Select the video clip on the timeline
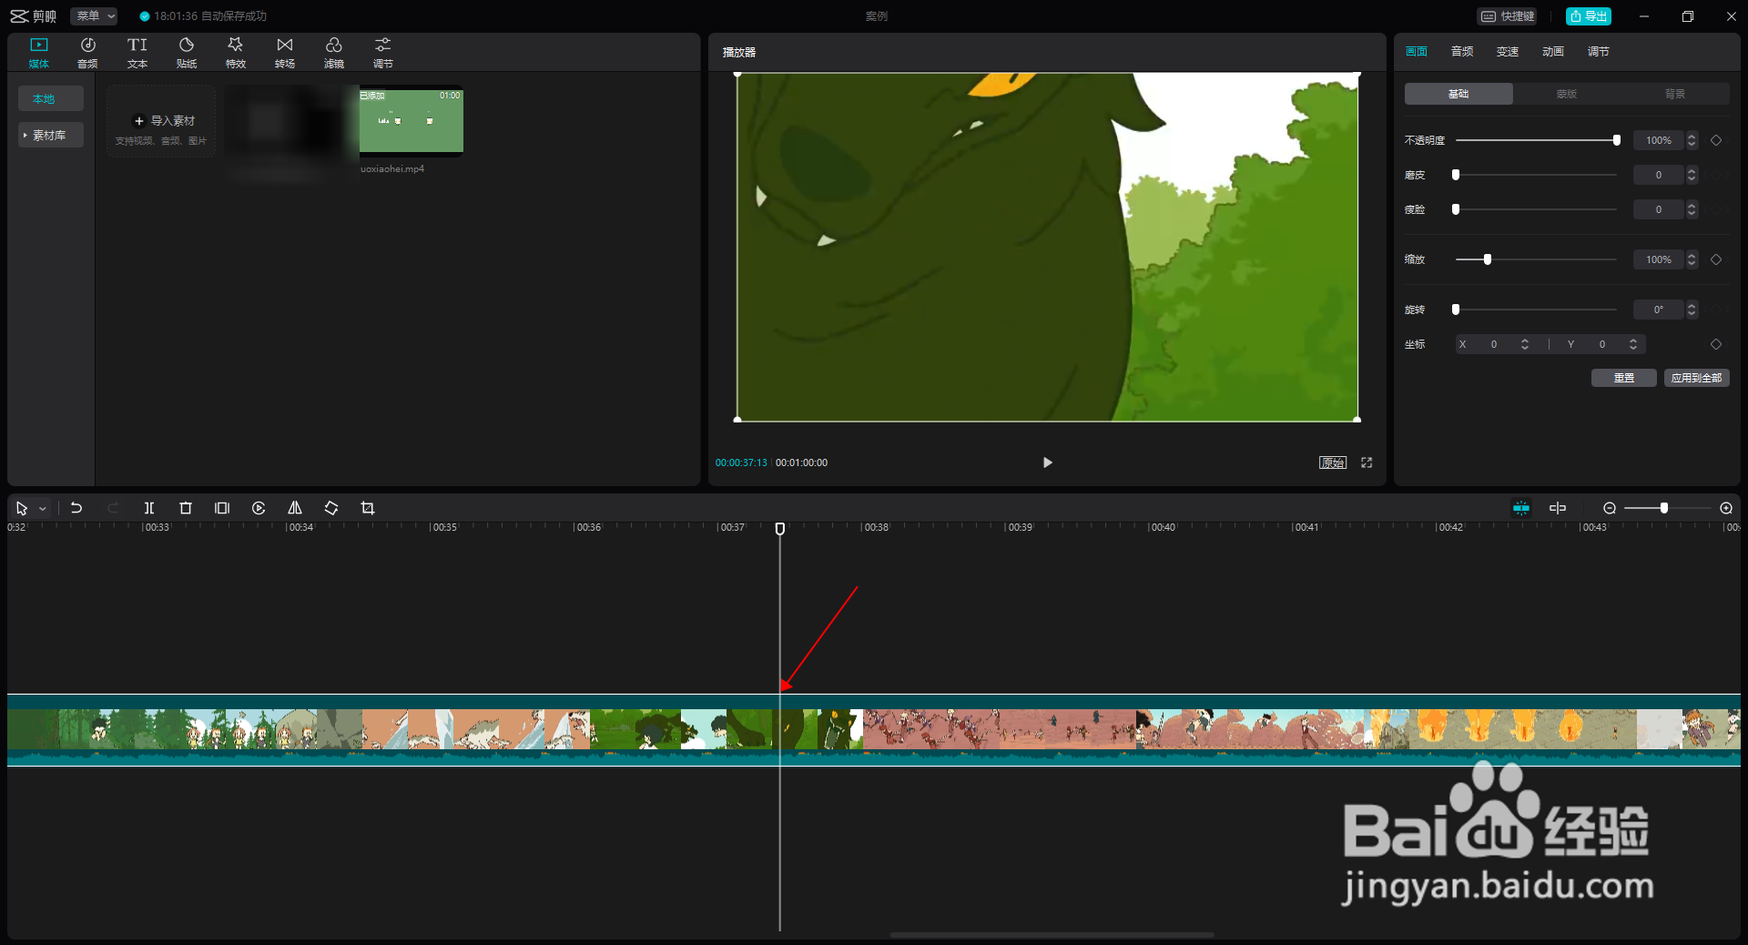This screenshot has height=945, width=1748. point(874,730)
